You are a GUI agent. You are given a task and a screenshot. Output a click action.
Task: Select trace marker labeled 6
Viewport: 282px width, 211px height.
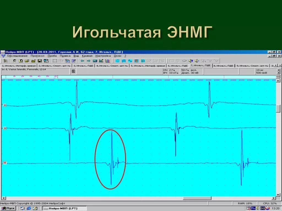coord(5,105)
